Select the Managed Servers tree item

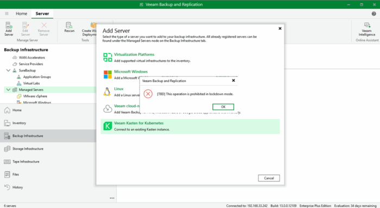[x=31, y=90]
